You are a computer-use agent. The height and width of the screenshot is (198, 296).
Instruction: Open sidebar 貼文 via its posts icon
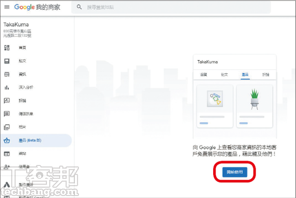point(7,61)
